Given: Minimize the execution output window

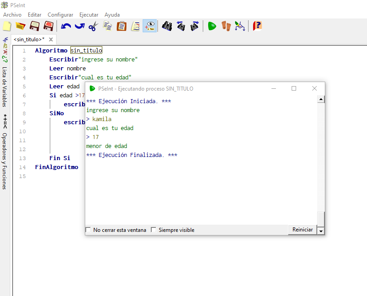Looking at the screenshot, I should click(274, 88).
